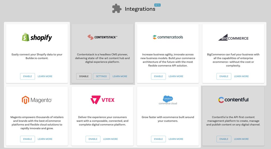
Task: Enable the Shopify integration
Action: [27, 76]
